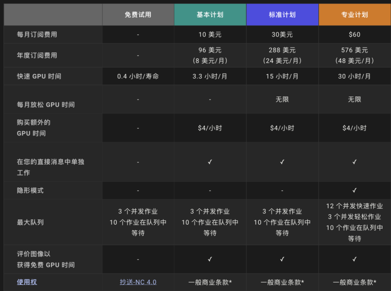This screenshot has width=391, height=291.
Task: Click 一般商业条款* under 专业计划
Action: point(355,282)
